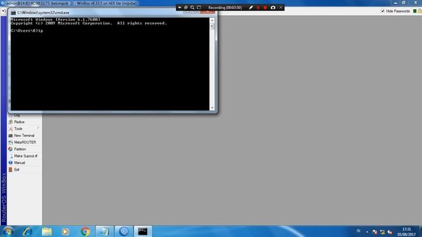Click the New Terminal icon
Screen dimensions: 422x237
click(11, 136)
